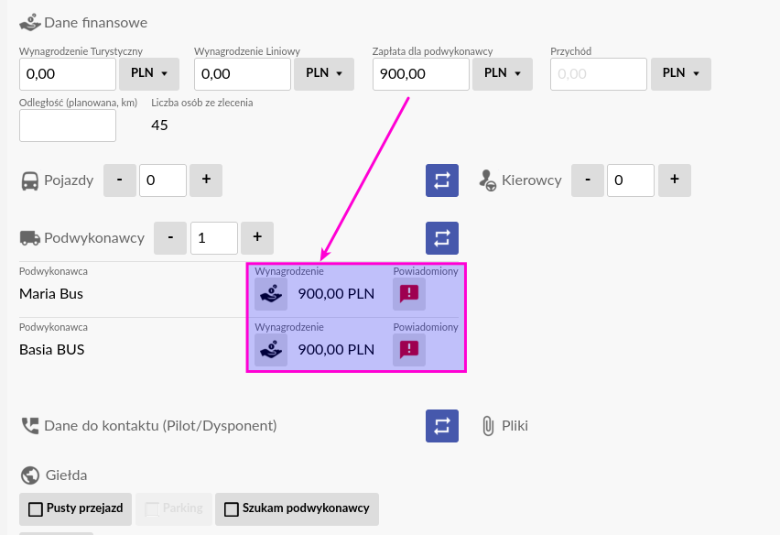The width and height of the screenshot is (780, 535).
Task: Click the Odległość planowana km field
Action: tap(68, 126)
